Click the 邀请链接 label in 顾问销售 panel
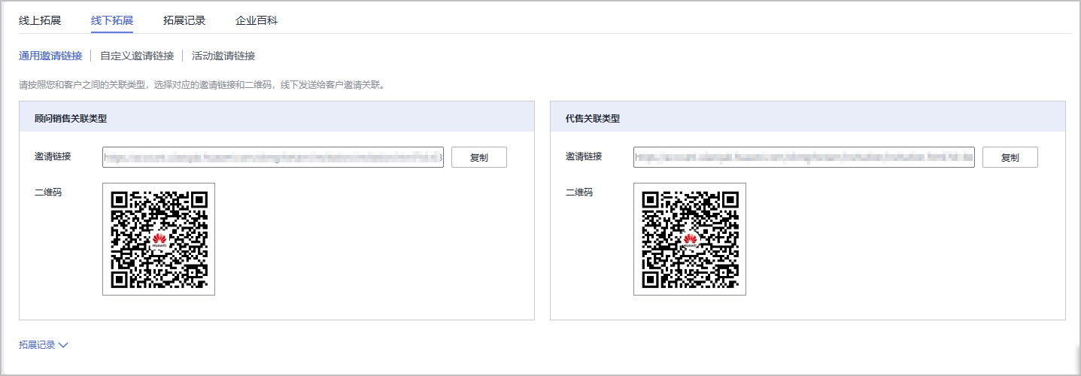 click(x=53, y=156)
